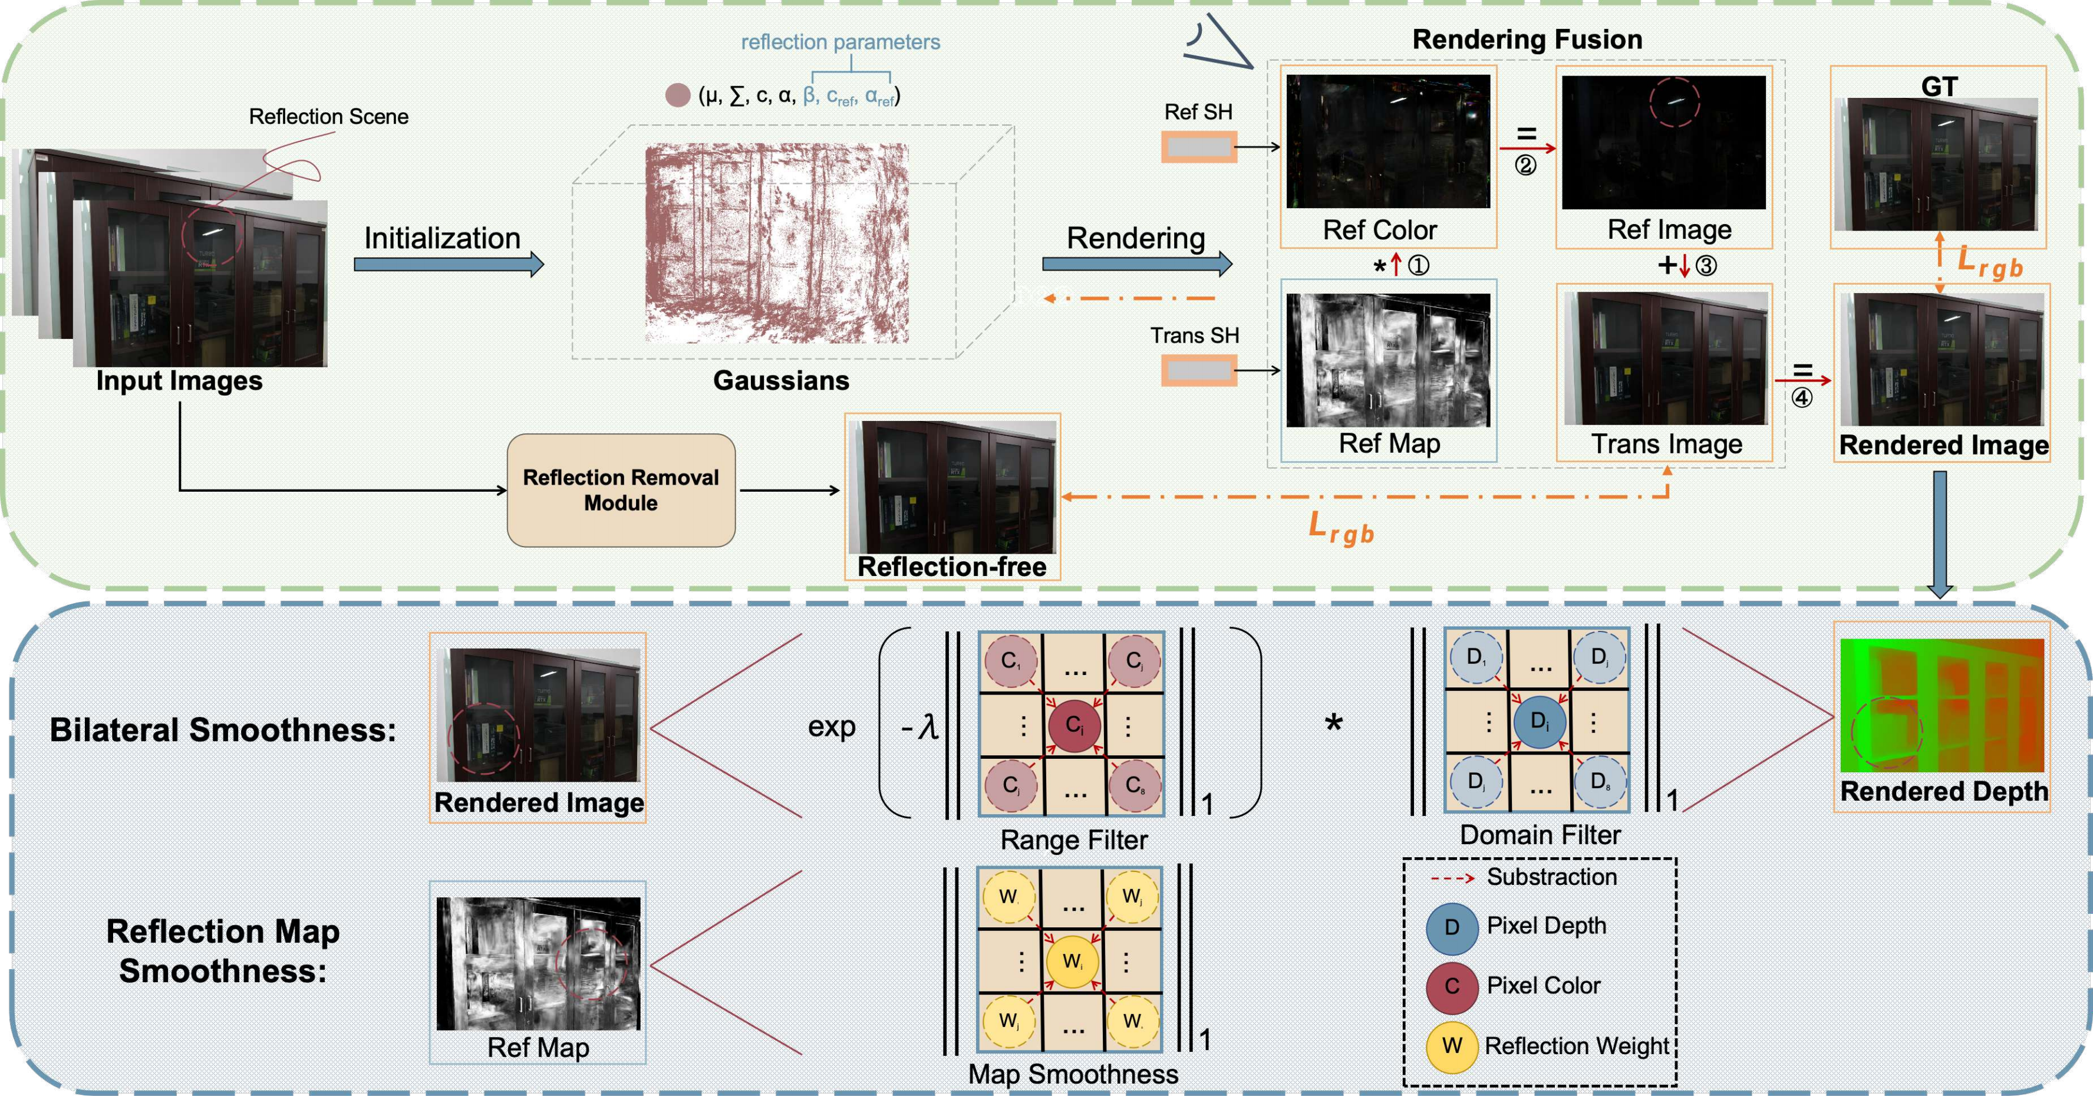This screenshot has height=1096, width=2093.
Task: Click the Trans SH input box
Action: point(1198,370)
